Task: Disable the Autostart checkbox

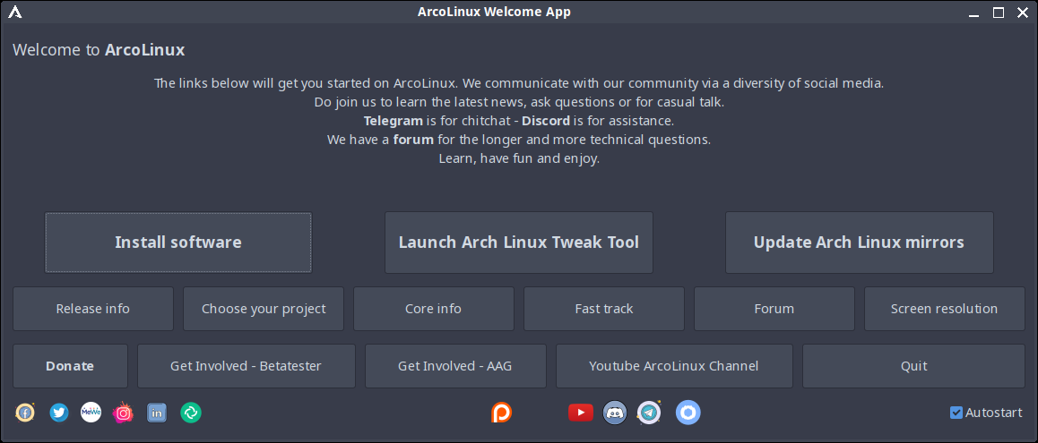Action: pos(956,413)
